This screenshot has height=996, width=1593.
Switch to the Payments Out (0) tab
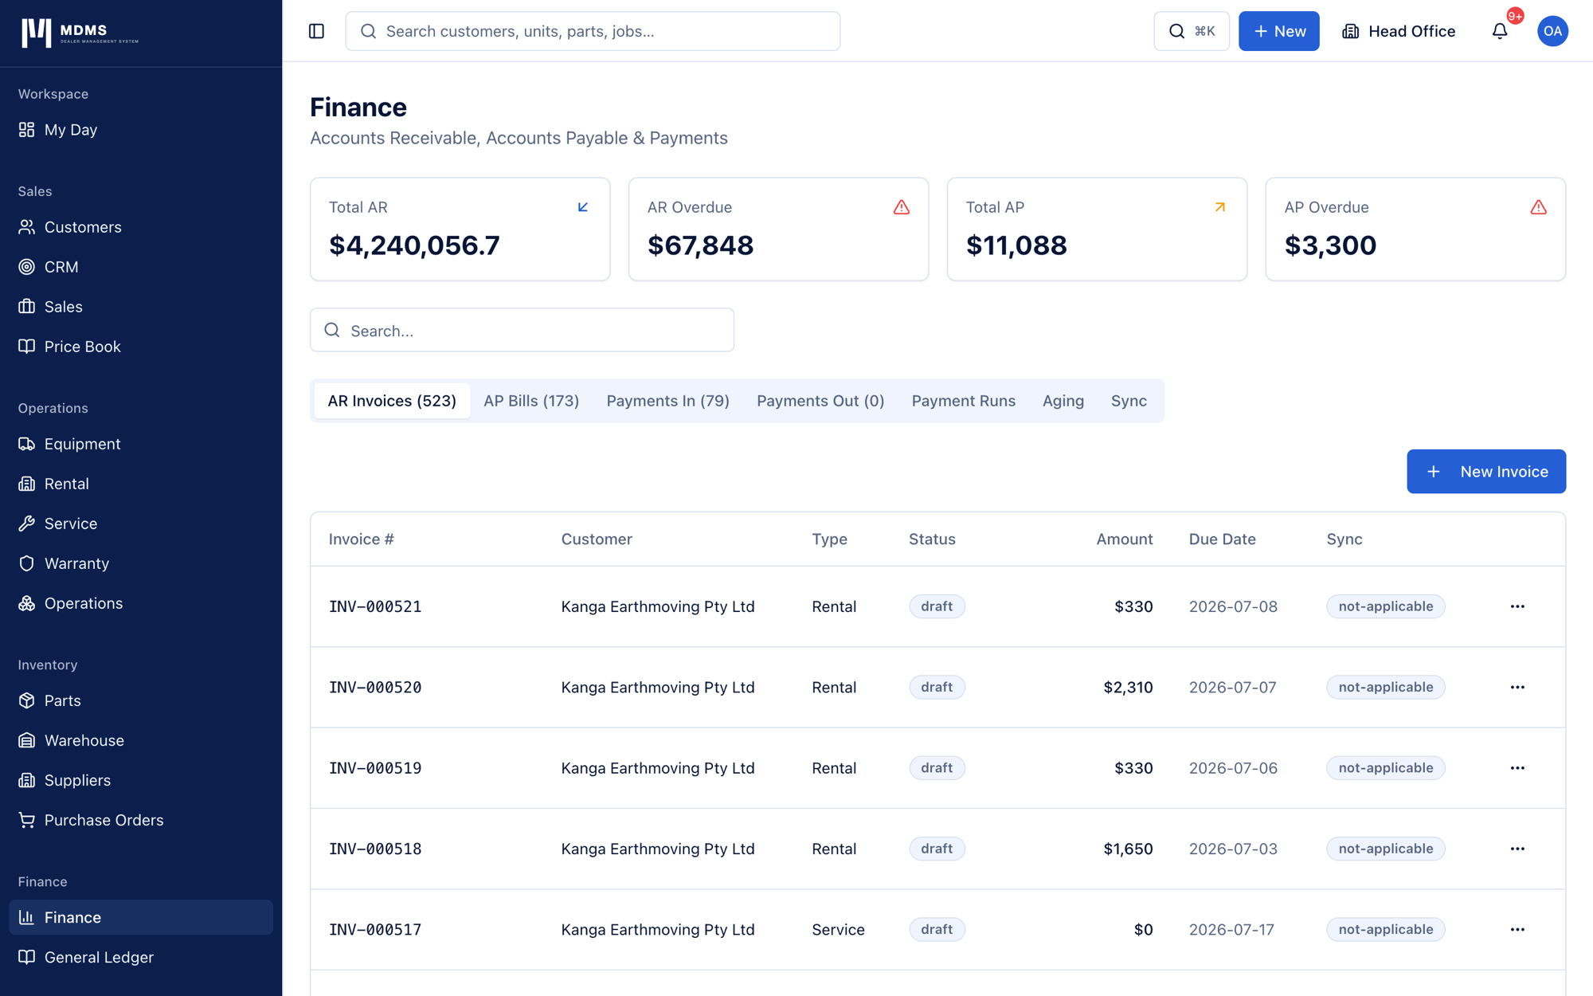pyautogui.click(x=820, y=401)
